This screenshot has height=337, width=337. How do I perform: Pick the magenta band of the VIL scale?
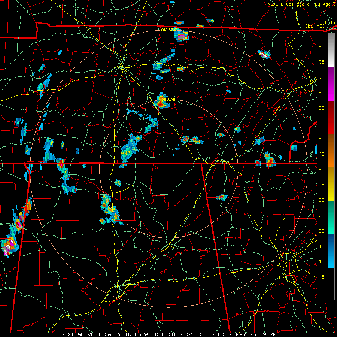coord(331,93)
